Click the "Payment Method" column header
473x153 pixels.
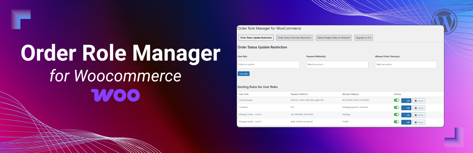299,94
